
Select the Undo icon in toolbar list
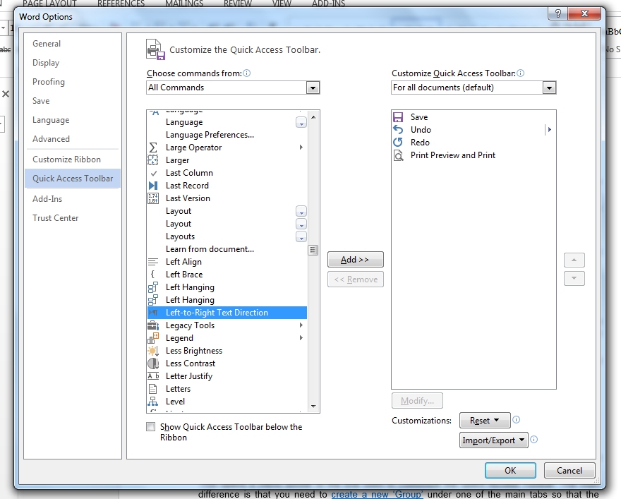398,130
